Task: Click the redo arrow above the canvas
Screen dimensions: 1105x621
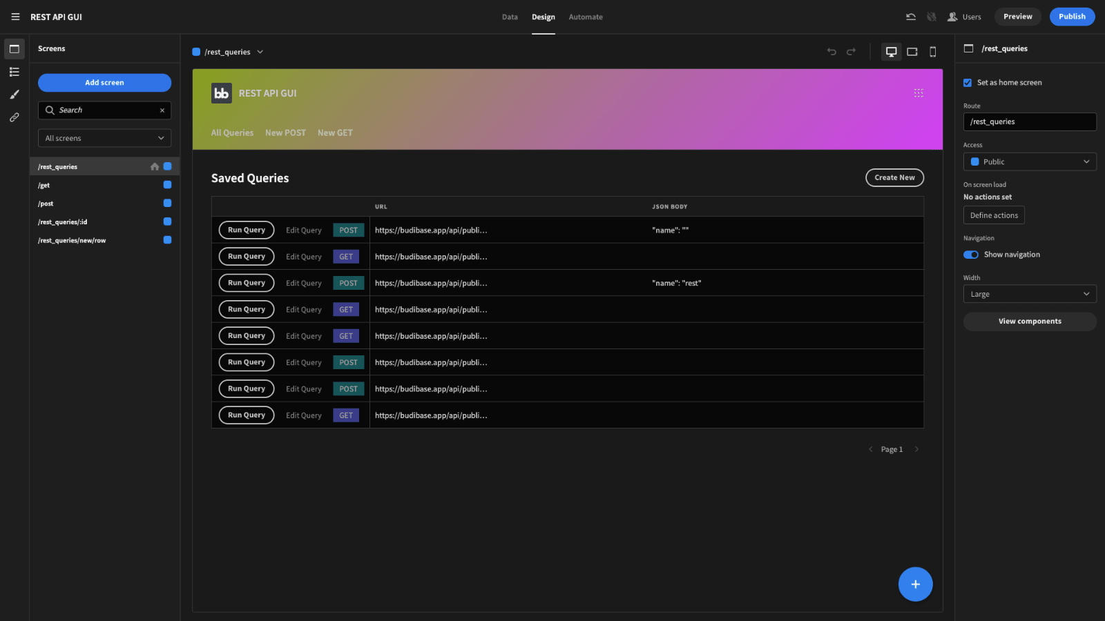Action: tap(851, 52)
